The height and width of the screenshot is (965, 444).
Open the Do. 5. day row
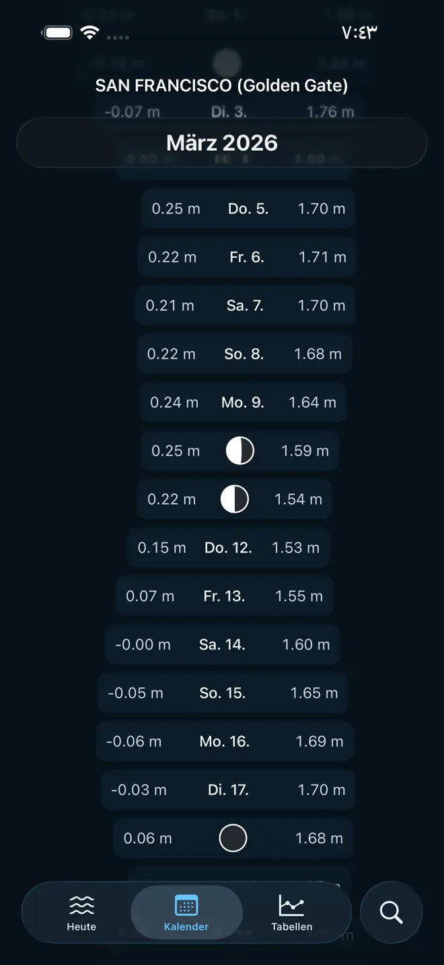(x=248, y=209)
